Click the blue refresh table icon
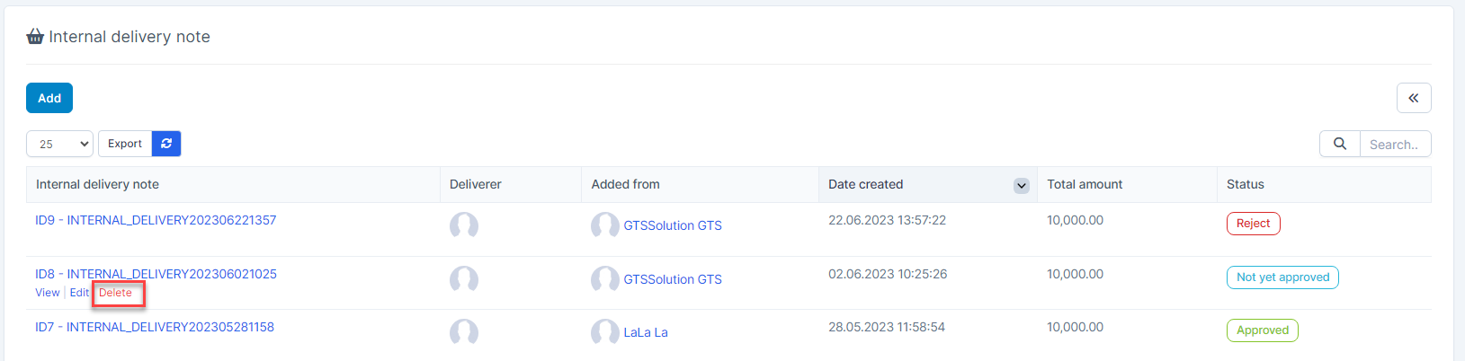This screenshot has height=361, width=1465. (166, 144)
